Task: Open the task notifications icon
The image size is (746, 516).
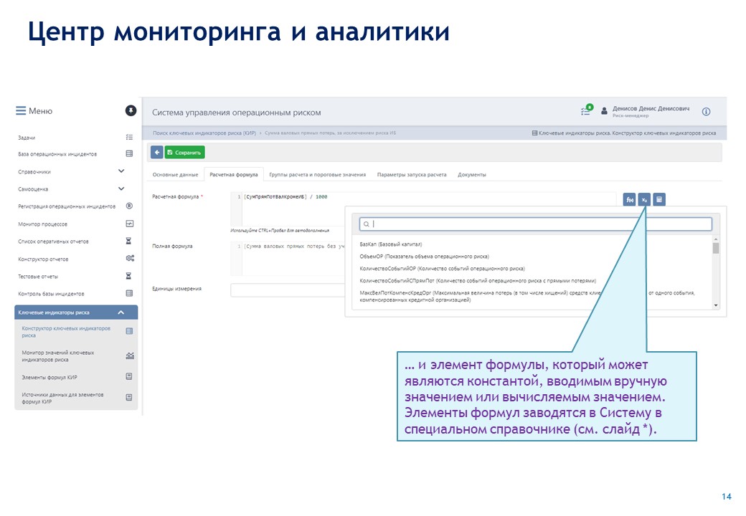Action: pos(587,110)
